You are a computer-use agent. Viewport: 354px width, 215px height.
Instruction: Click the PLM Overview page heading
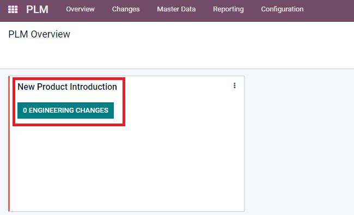coord(39,34)
